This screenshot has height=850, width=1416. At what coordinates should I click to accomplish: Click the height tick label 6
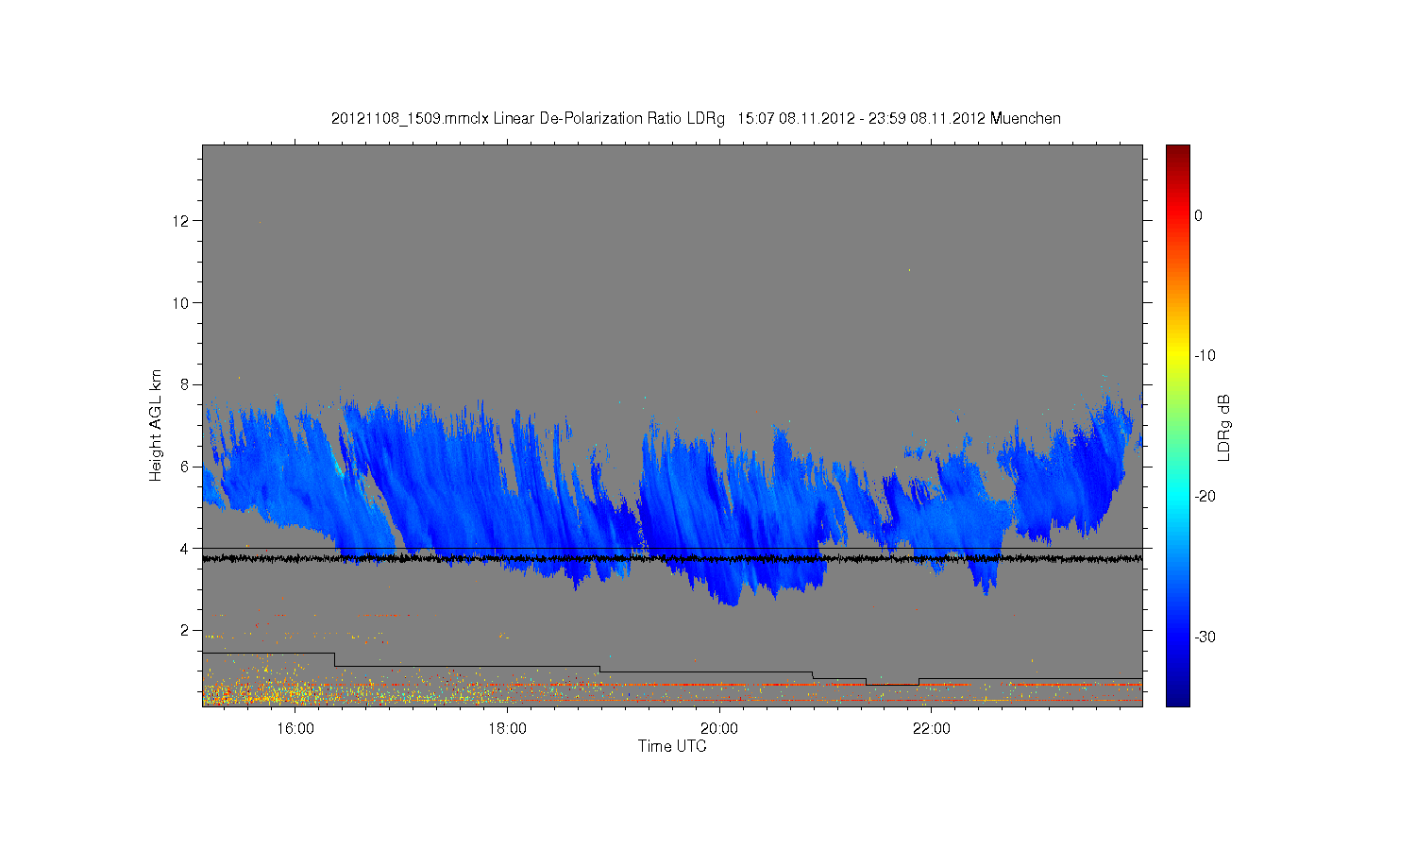tap(185, 467)
